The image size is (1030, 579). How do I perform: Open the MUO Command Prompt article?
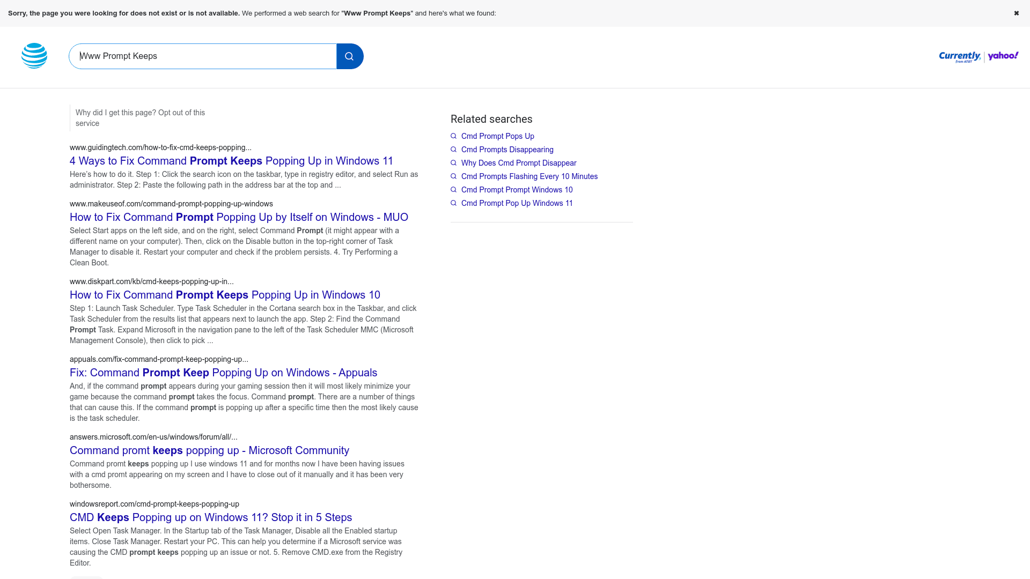pos(239,217)
